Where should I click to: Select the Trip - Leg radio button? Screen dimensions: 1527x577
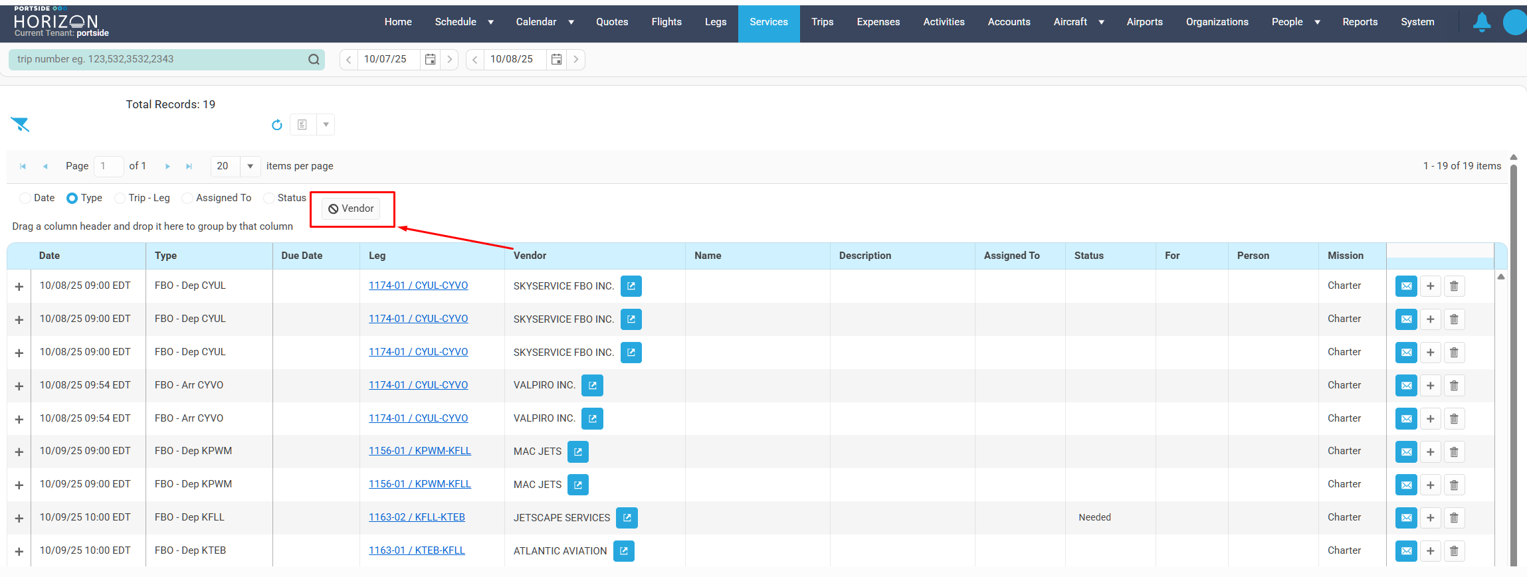point(120,198)
